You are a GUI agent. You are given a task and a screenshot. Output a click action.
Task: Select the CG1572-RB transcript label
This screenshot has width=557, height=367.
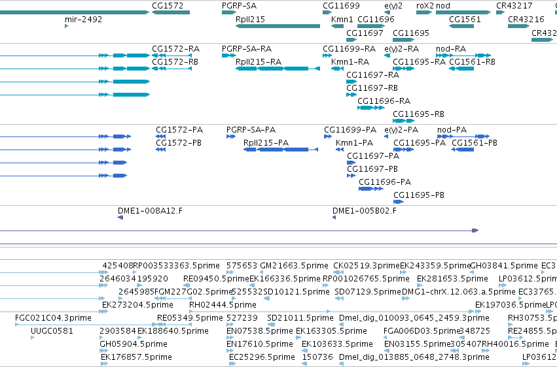175,61
